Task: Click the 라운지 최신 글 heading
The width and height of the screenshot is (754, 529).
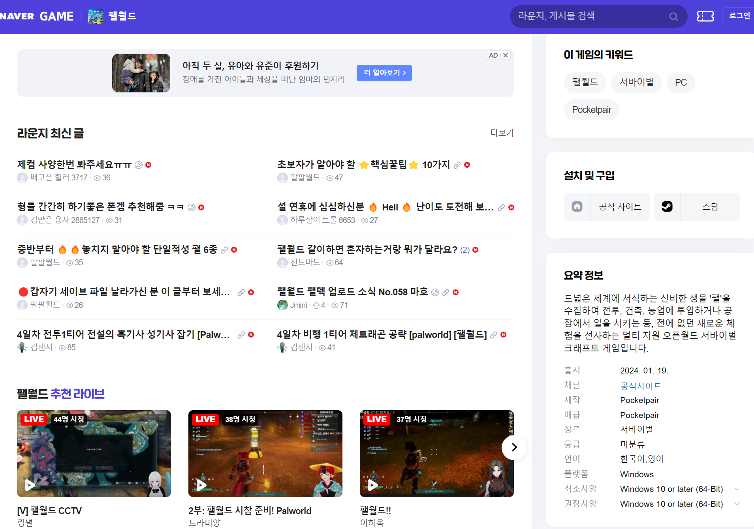Action: [x=51, y=133]
